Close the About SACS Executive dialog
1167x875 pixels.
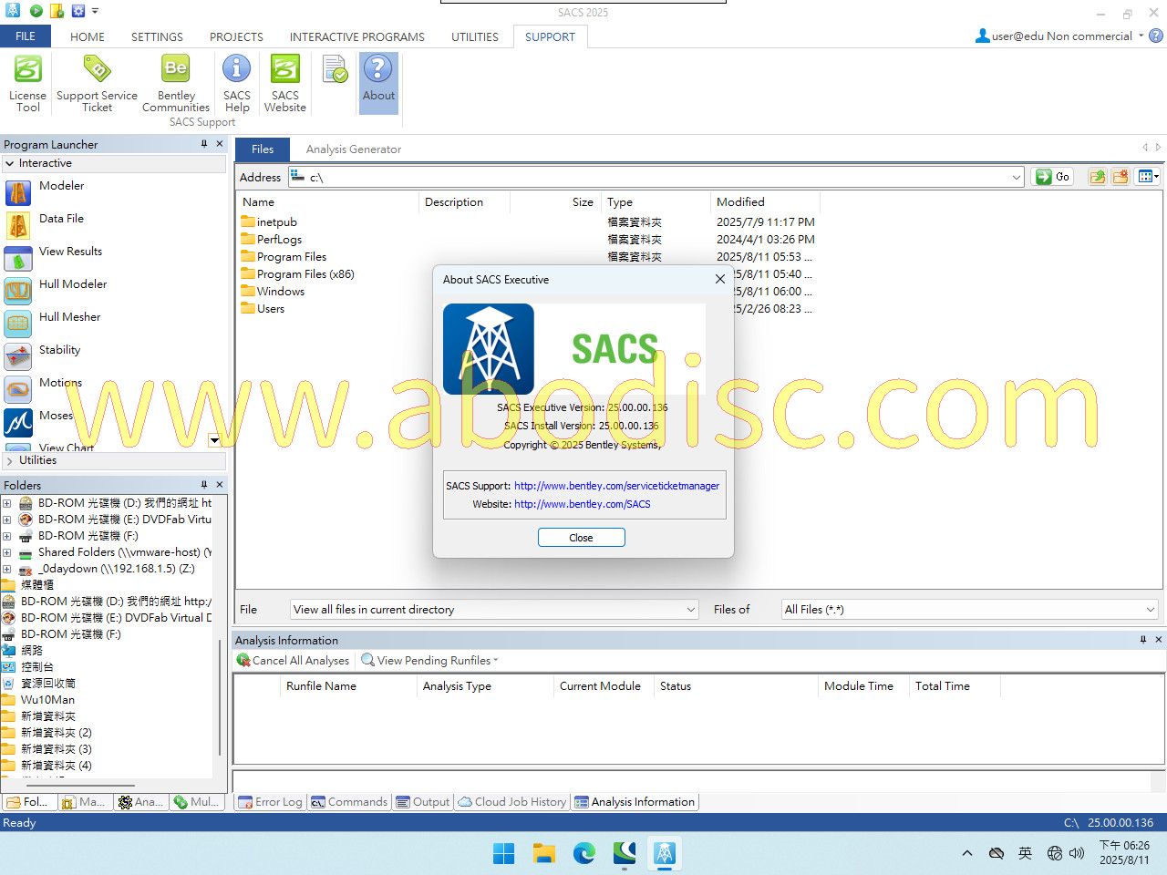click(720, 280)
